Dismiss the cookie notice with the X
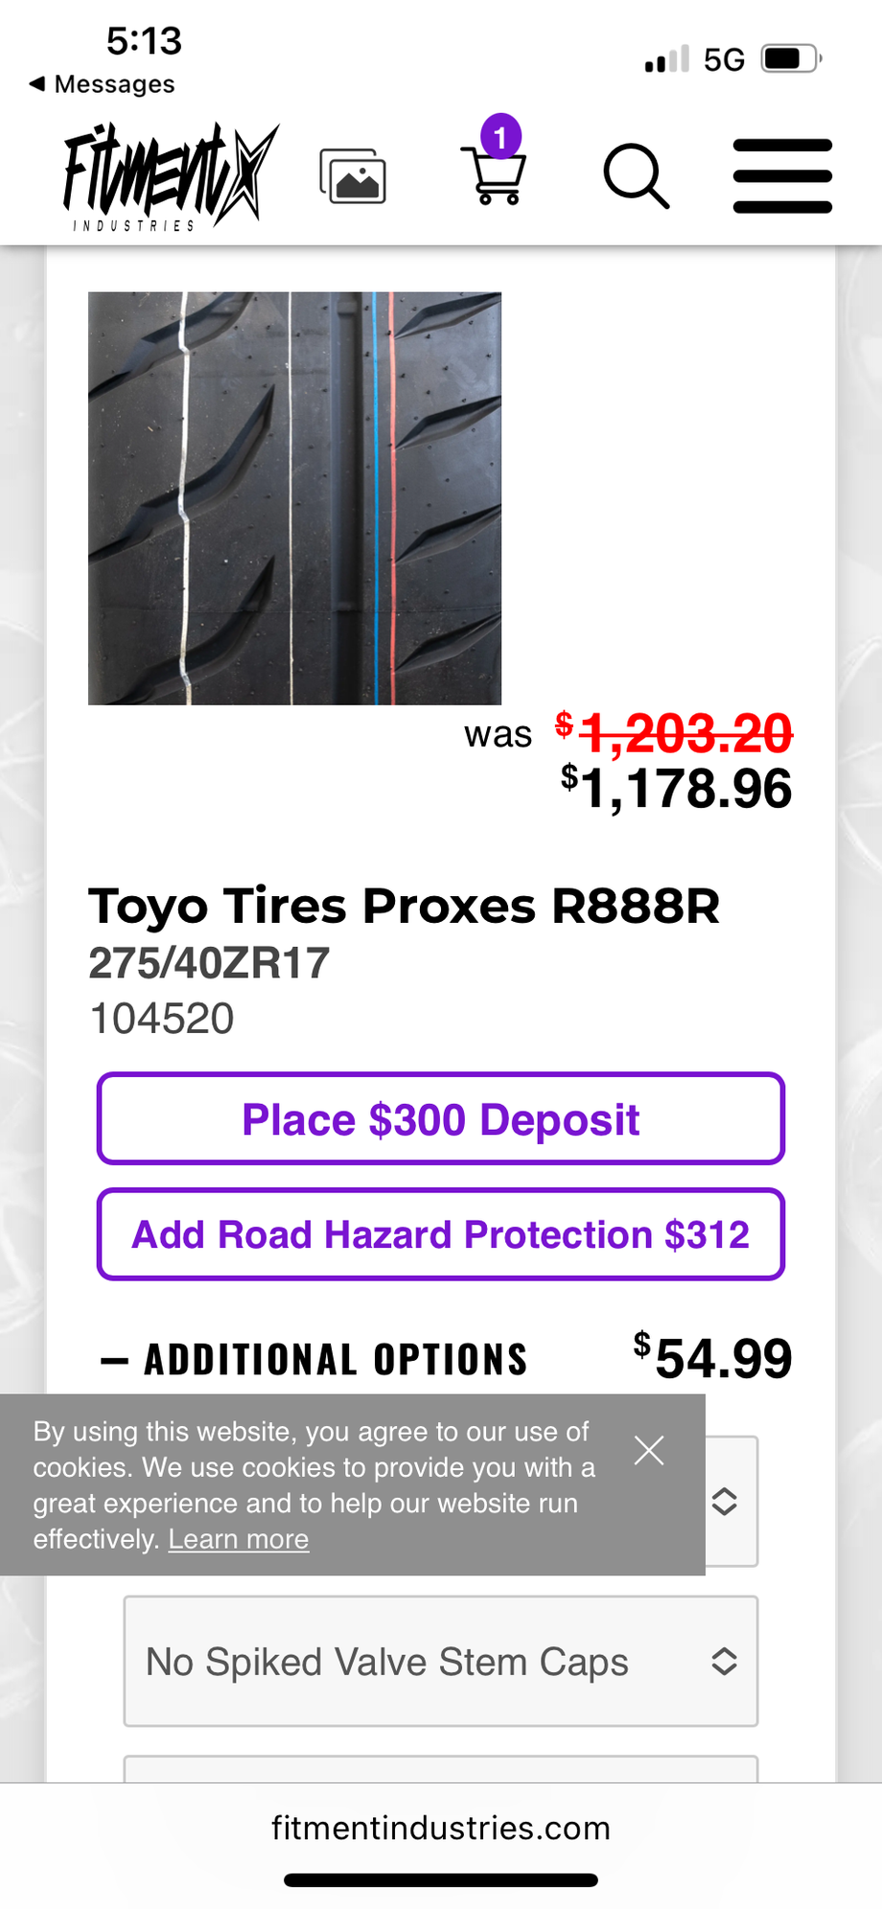The height and width of the screenshot is (1909, 882). click(649, 1451)
